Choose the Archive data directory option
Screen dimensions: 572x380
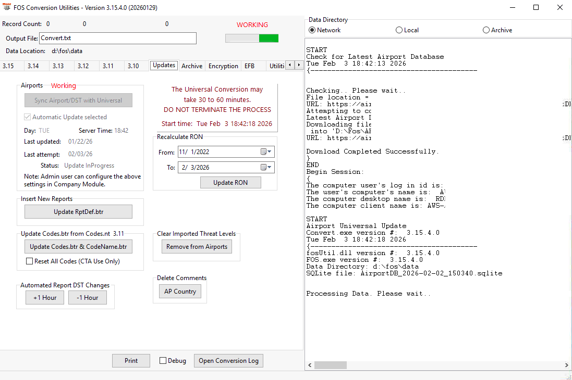click(x=486, y=30)
